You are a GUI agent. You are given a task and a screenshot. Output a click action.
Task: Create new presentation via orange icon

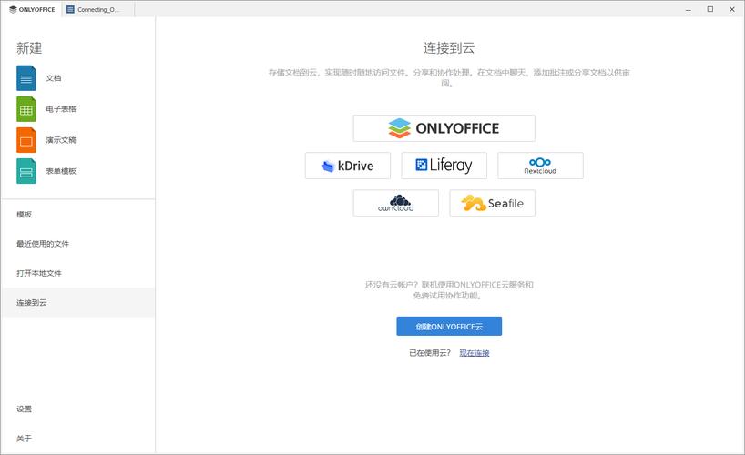click(x=26, y=140)
